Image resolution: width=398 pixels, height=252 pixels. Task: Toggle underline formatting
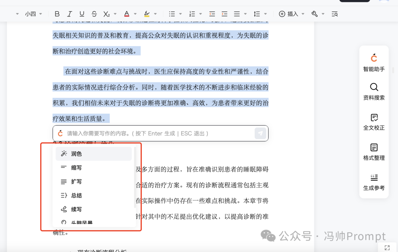[81, 14]
